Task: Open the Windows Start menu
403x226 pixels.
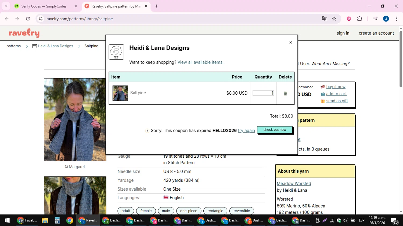Action: click(x=7, y=220)
